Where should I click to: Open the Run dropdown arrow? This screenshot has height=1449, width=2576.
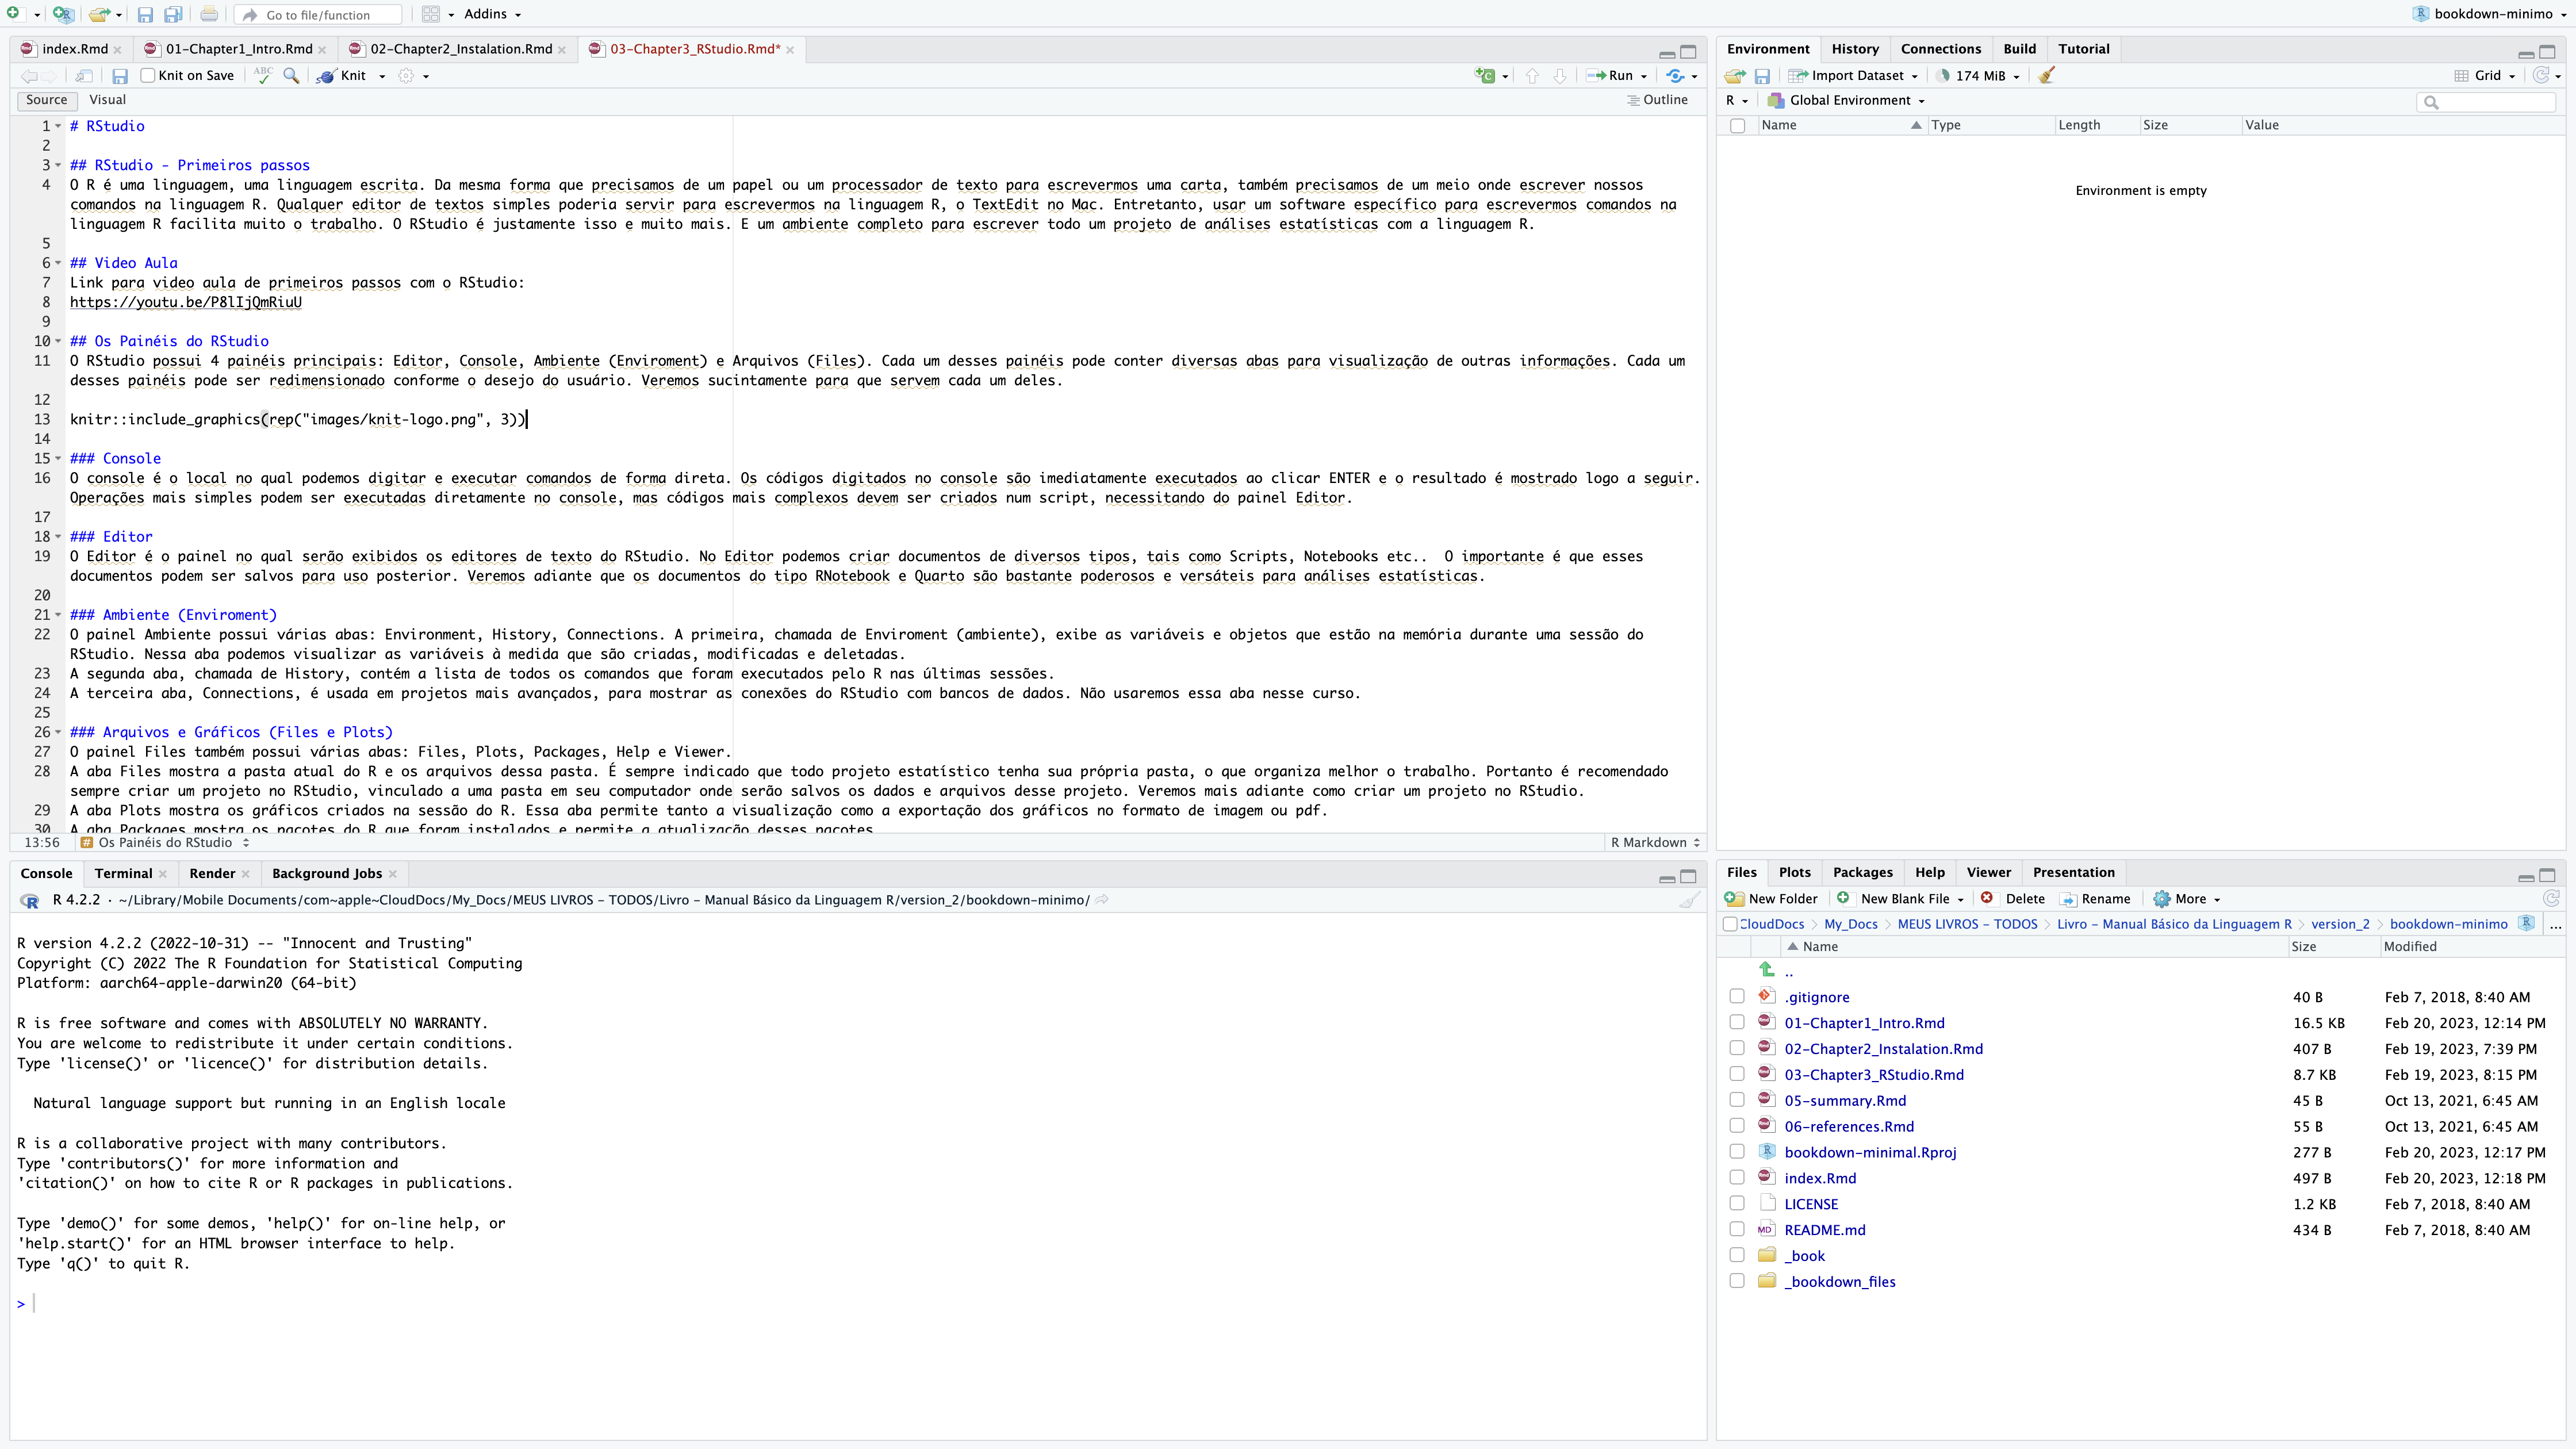[x=1644, y=76]
